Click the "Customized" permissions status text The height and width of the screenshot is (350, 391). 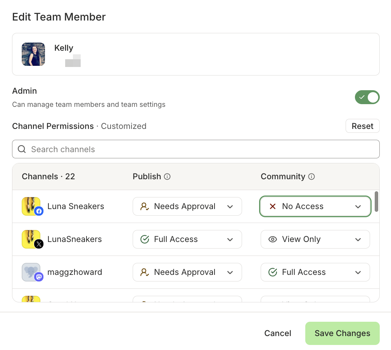[x=123, y=126]
